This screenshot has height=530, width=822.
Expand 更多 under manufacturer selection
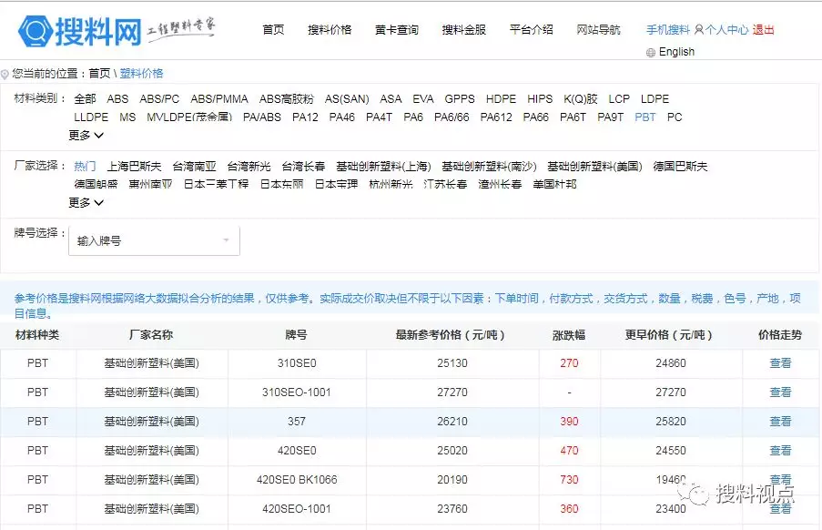[x=86, y=203]
